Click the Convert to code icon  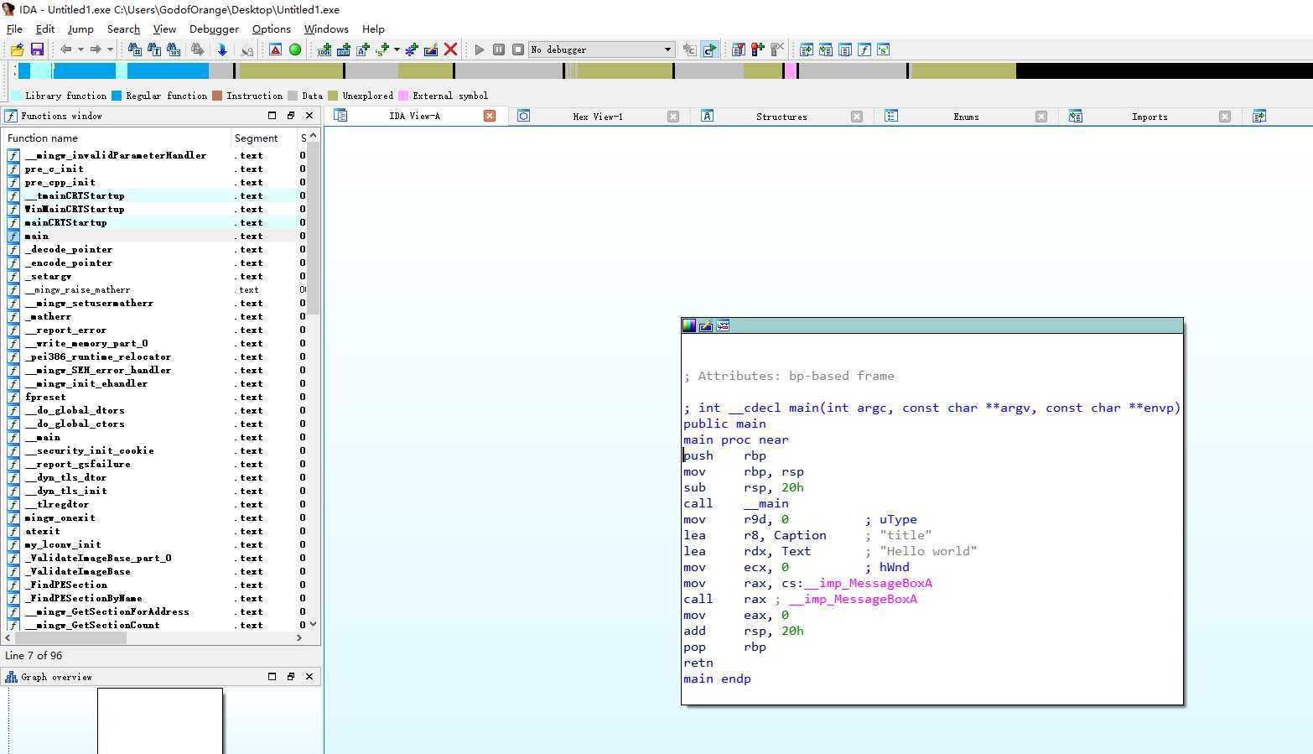tap(324, 49)
